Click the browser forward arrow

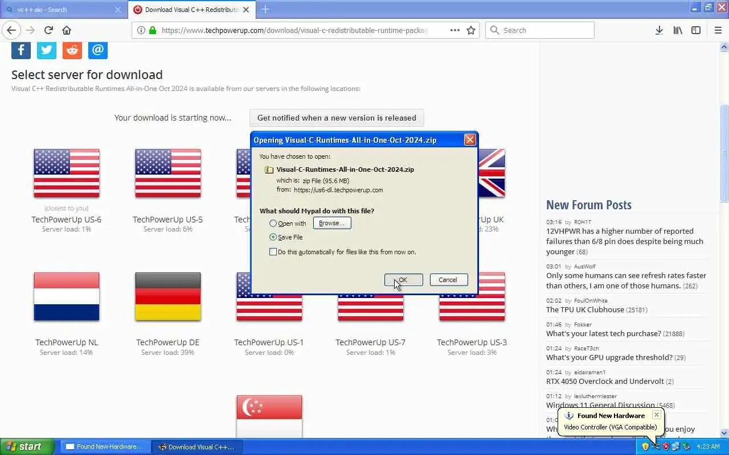30,30
